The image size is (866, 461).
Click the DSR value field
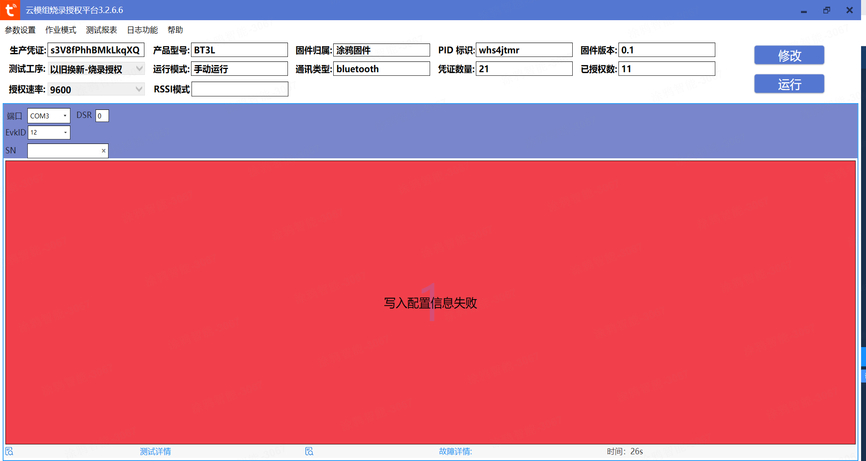coord(102,116)
